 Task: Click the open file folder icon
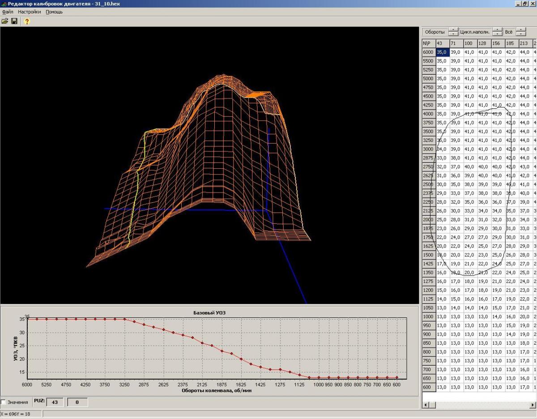tap(5, 21)
